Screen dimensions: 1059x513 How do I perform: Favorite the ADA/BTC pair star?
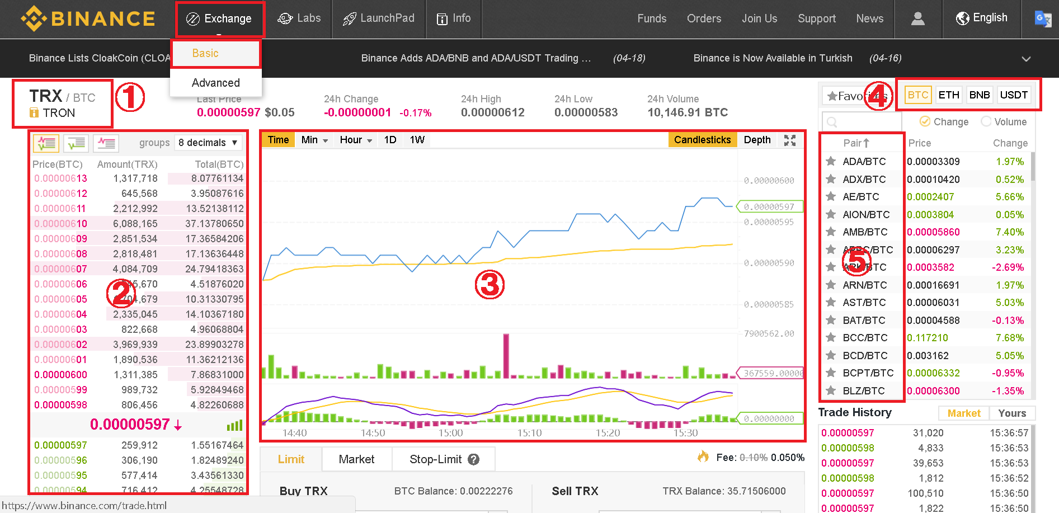831,161
